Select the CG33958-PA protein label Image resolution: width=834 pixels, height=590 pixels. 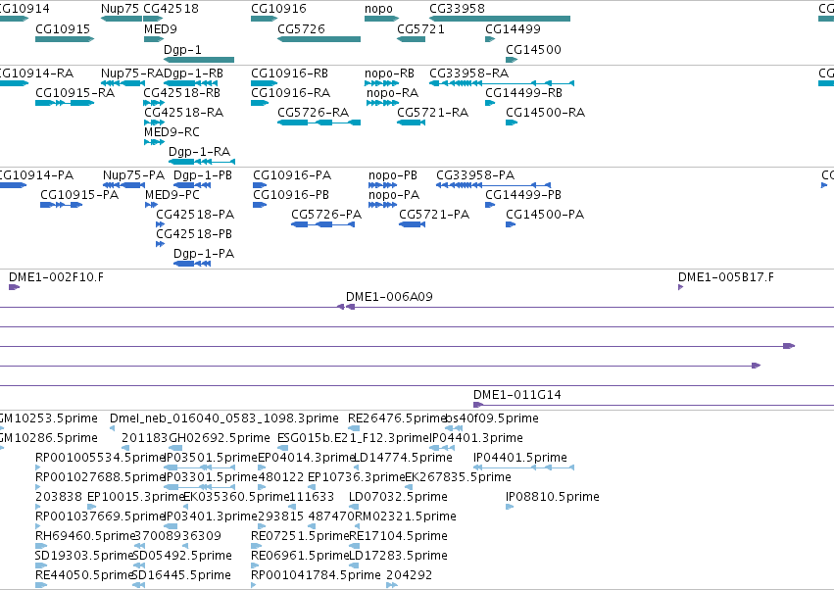(475, 175)
